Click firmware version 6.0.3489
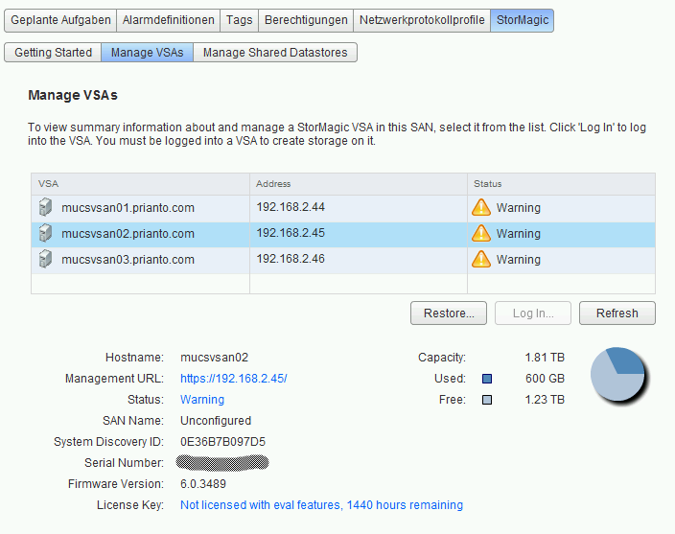 pos(202,484)
